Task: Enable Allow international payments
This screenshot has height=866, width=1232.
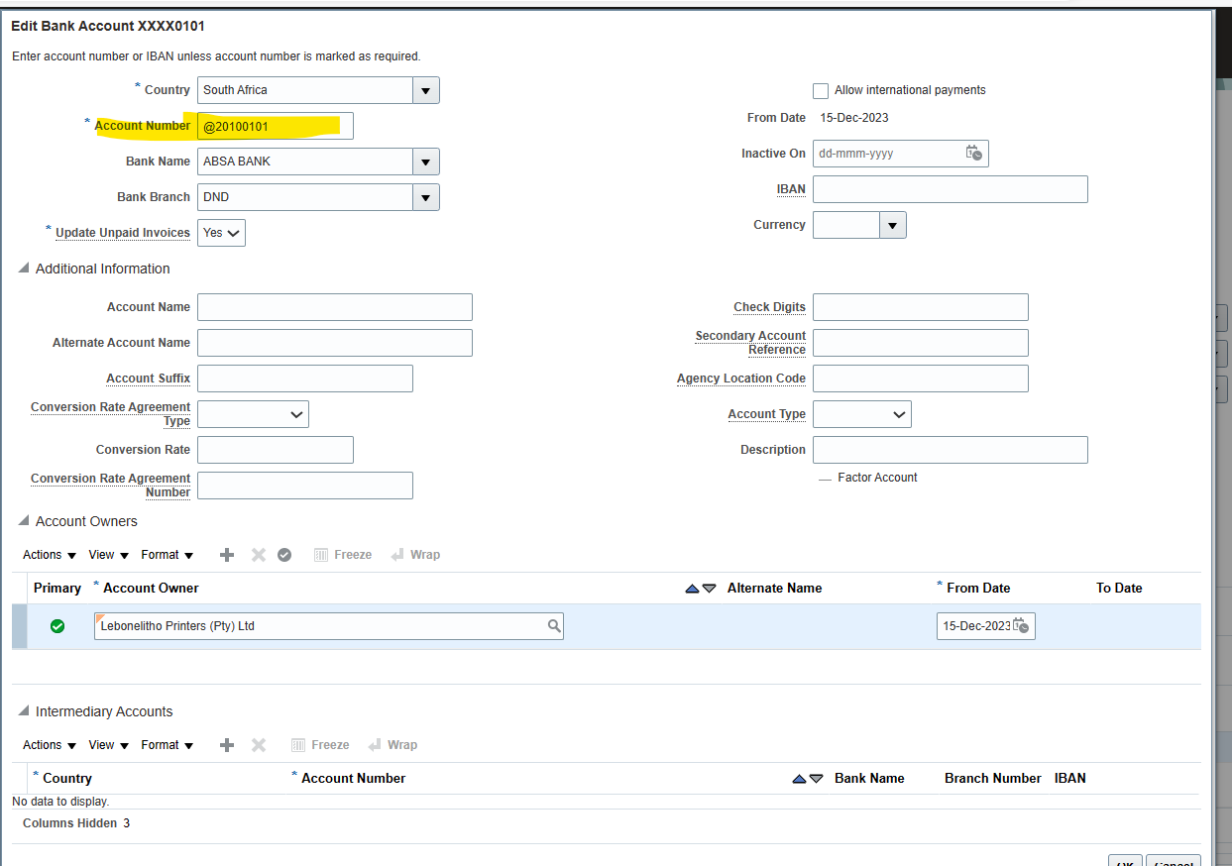Action: [821, 90]
